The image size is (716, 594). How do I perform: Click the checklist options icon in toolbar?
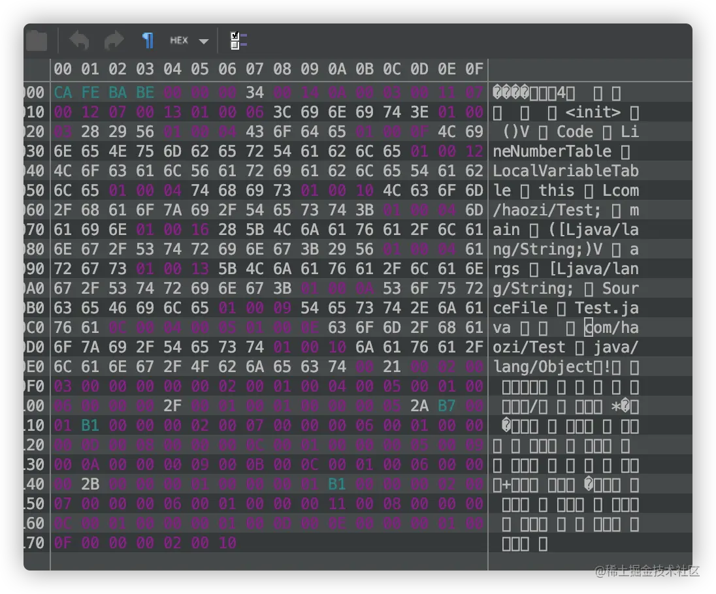[238, 40]
